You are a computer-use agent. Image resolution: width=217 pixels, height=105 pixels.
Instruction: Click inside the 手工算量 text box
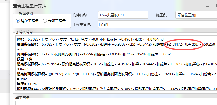click(116, 103)
